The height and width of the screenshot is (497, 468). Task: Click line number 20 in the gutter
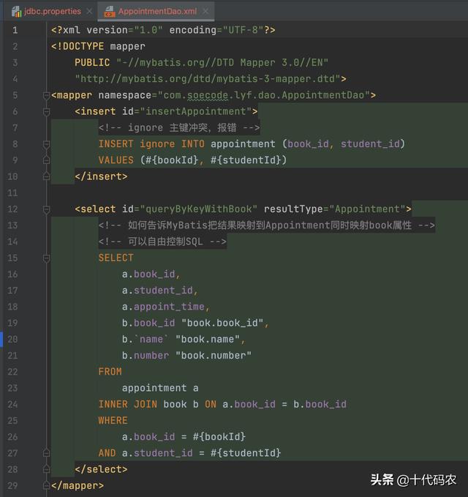click(12, 339)
